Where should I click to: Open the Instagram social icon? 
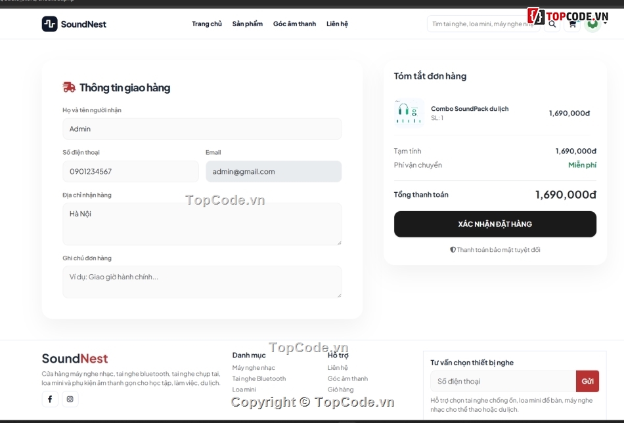pos(70,399)
